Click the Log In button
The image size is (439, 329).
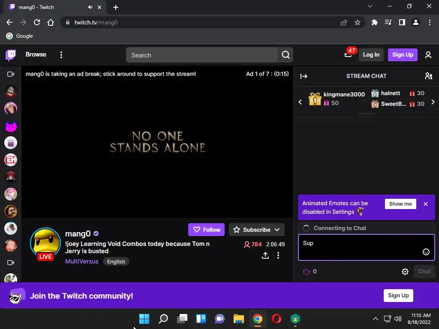pyautogui.click(x=371, y=55)
